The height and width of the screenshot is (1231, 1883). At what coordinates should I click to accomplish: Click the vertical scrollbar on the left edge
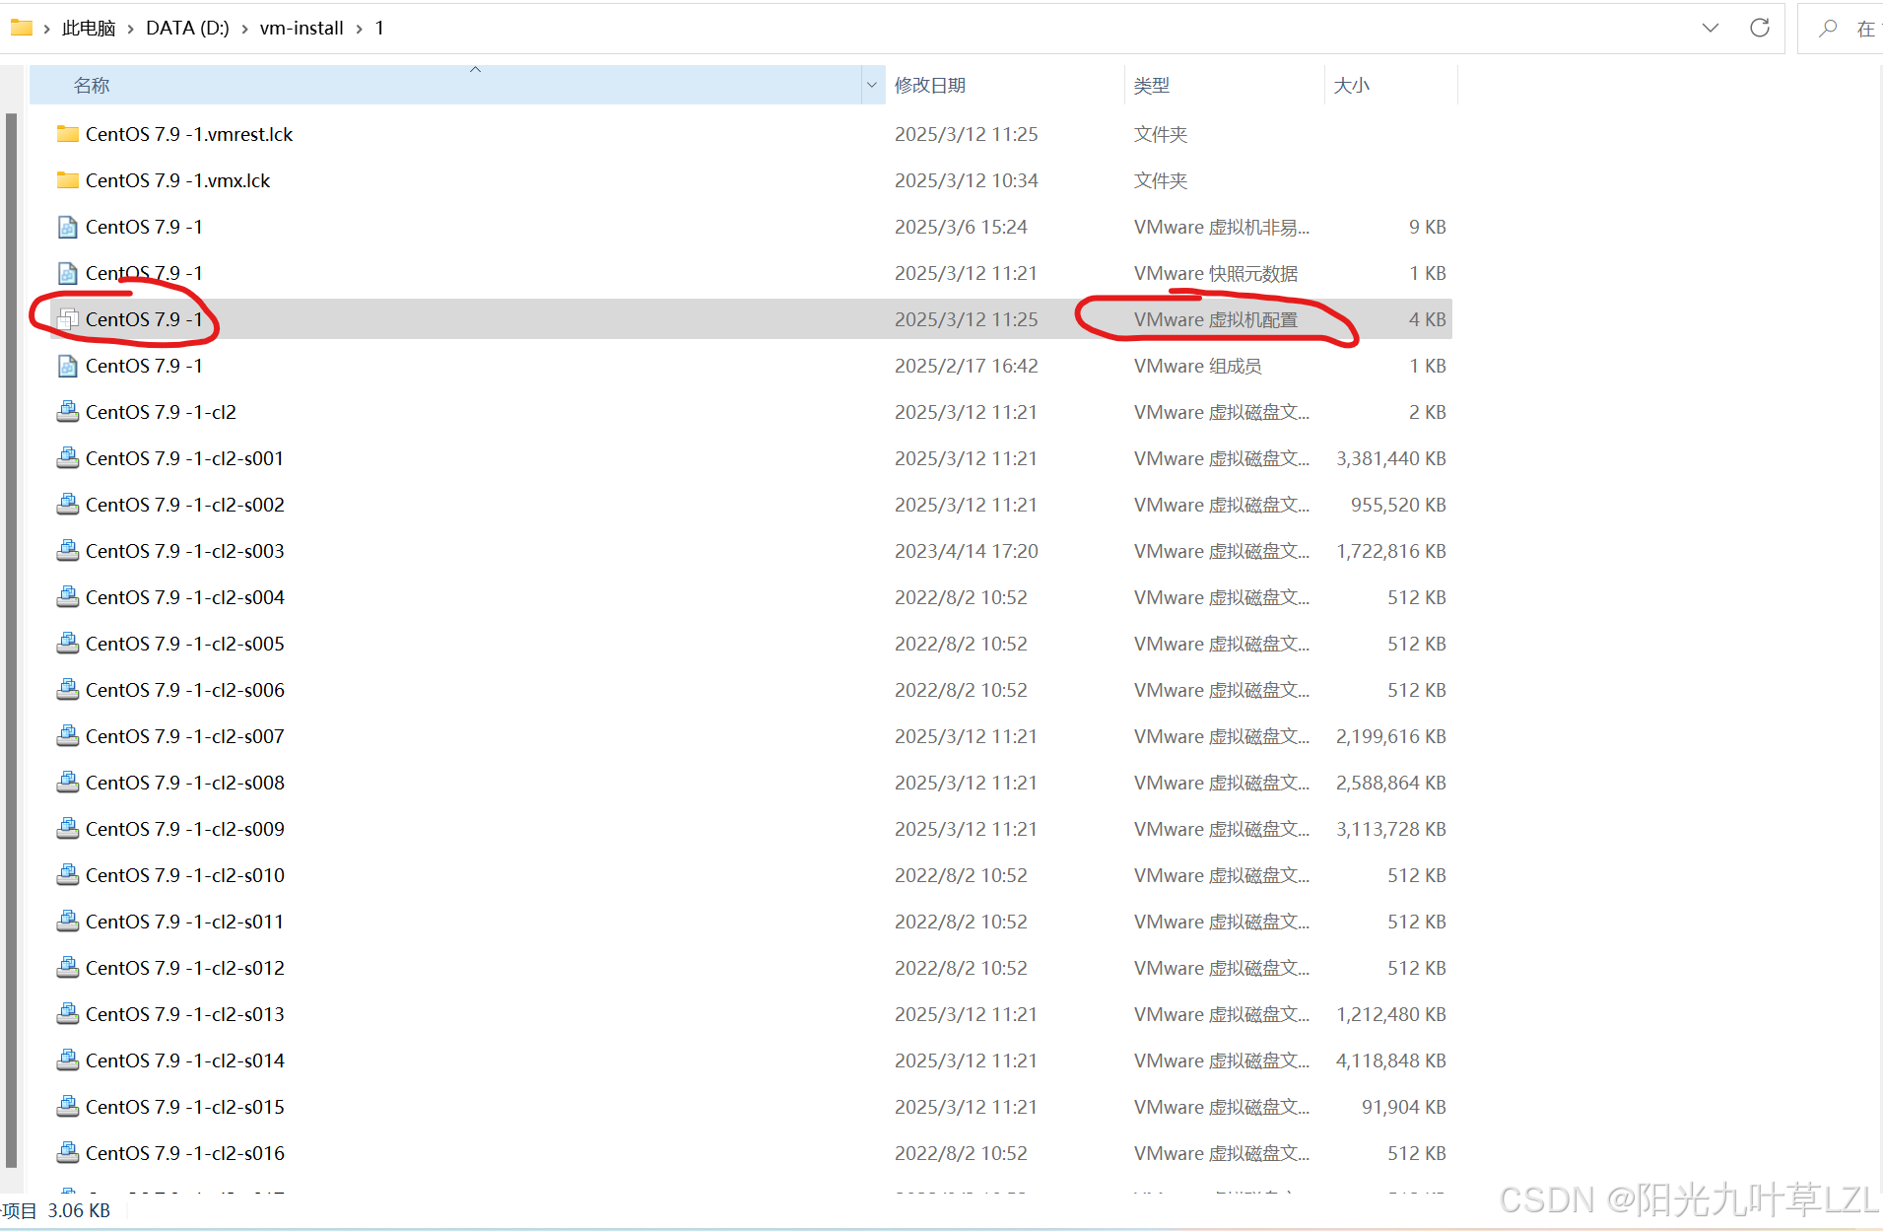tap(11, 641)
